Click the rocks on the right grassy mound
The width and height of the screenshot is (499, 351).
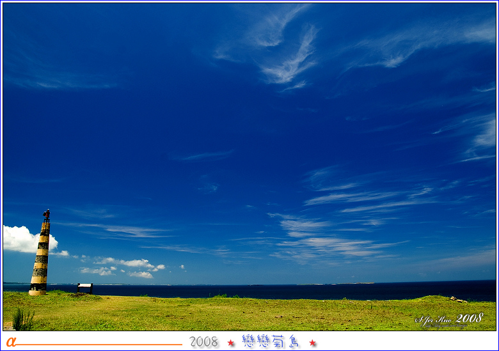click(458, 299)
